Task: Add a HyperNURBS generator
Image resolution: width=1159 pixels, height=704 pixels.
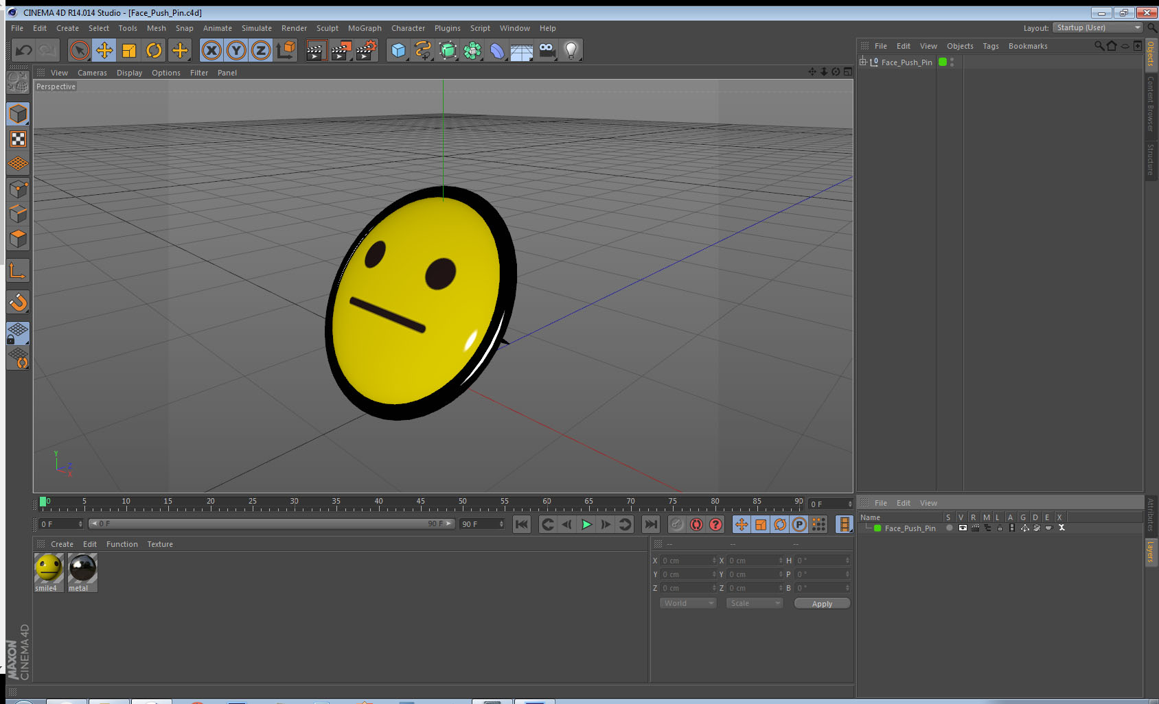Action: (x=448, y=50)
